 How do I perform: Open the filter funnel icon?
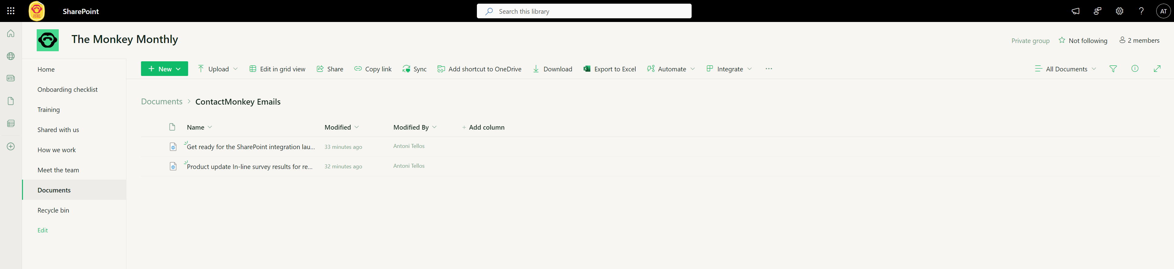pos(1113,69)
